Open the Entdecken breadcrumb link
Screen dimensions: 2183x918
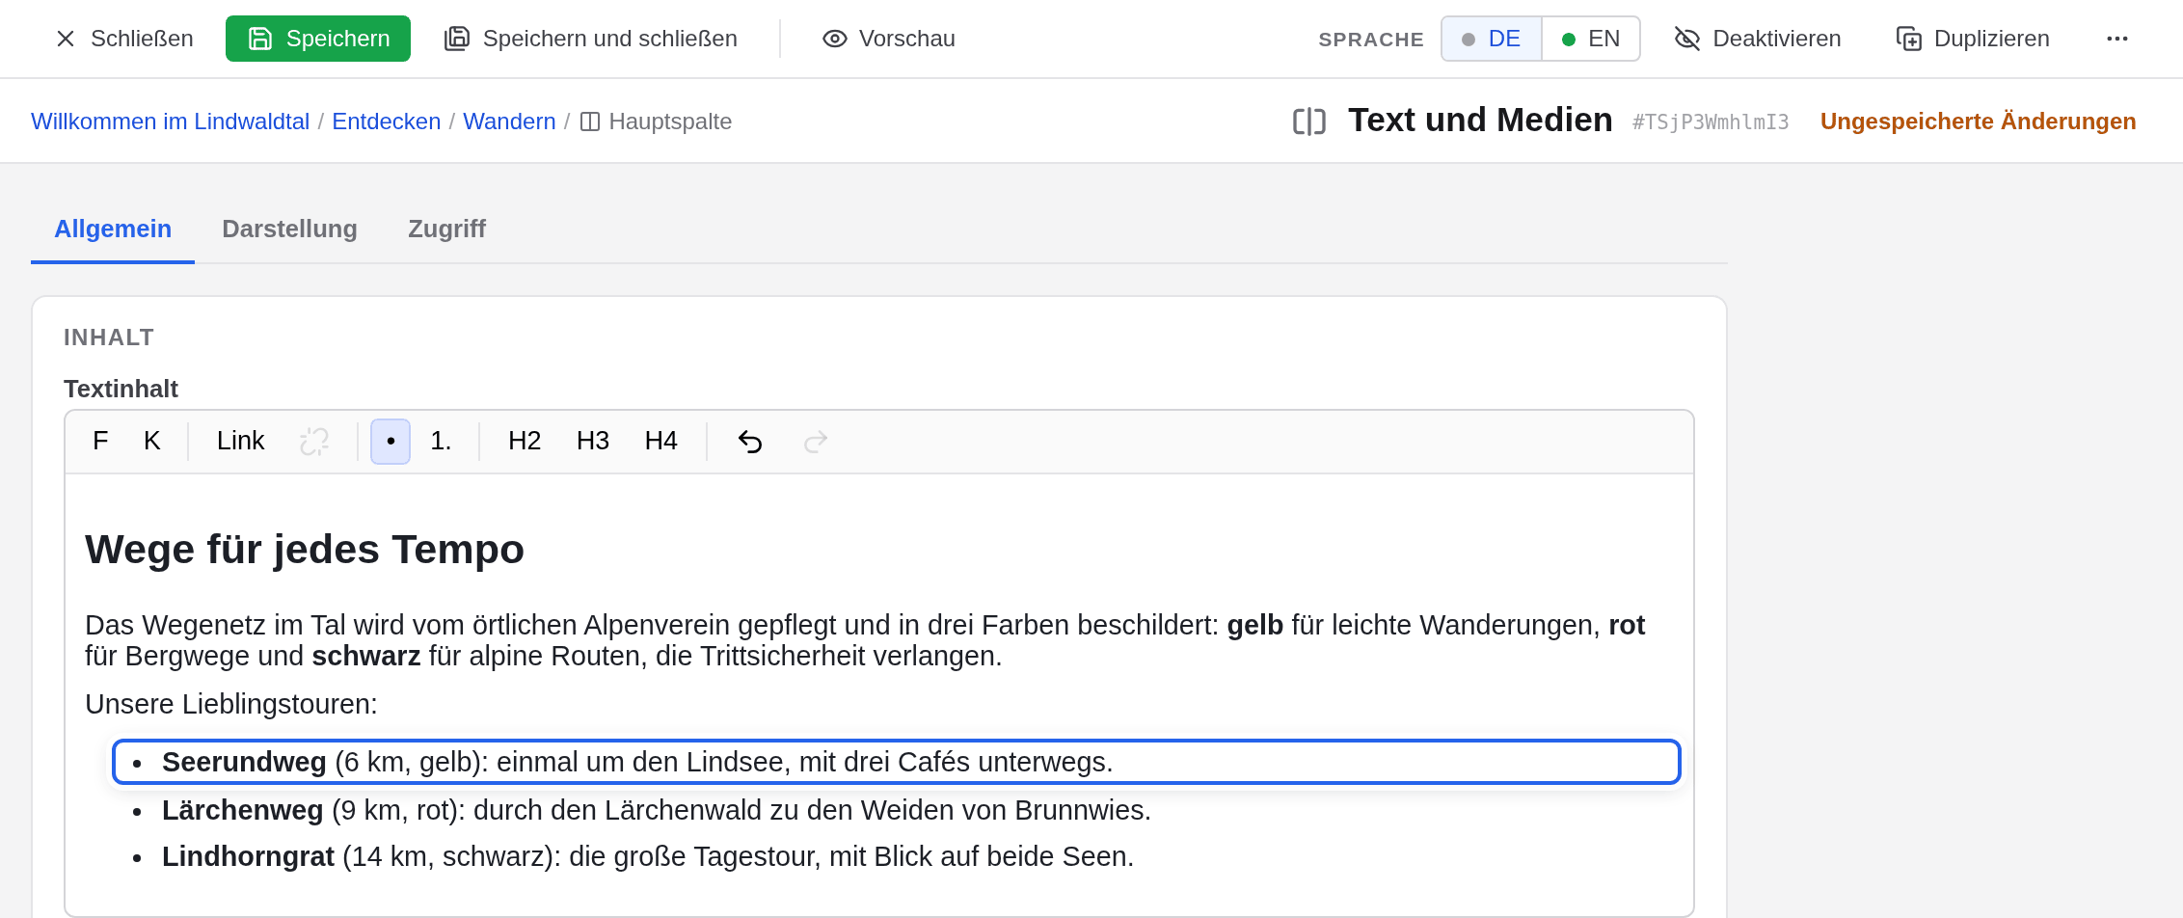[386, 121]
